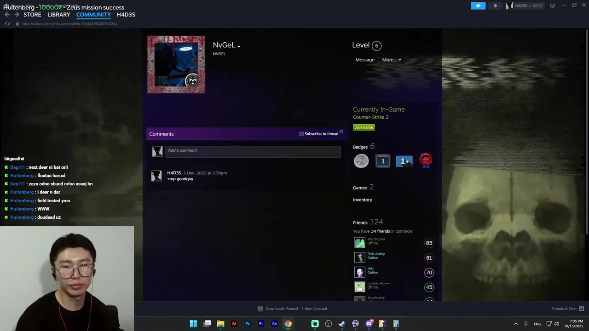Switch to Google Chrome in taskbar
Viewport: 589px width, 331px height.
(x=288, y=324)
